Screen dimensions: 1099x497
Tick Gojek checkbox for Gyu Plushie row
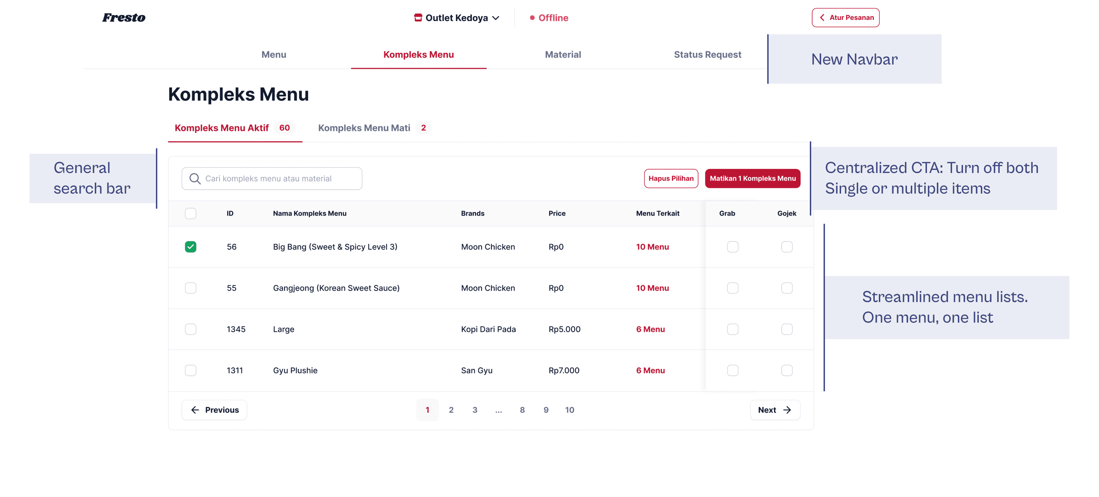[787, 370]
